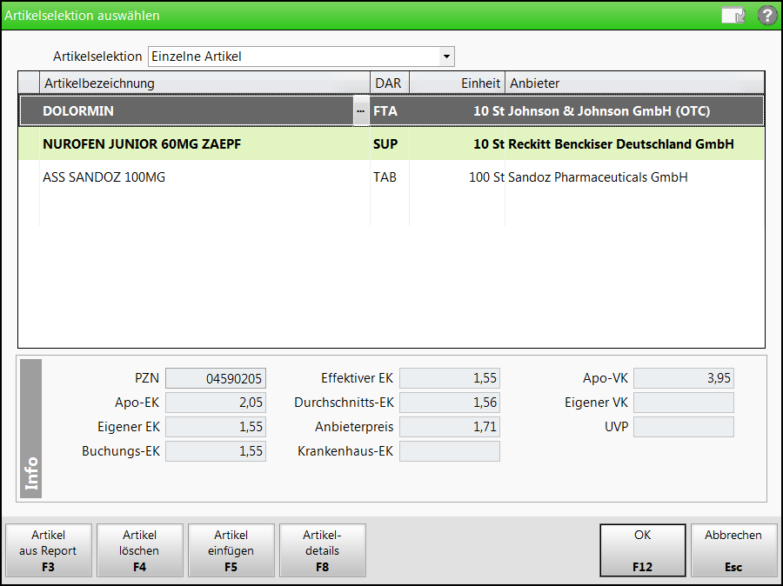
Task: Click the SUP dosage form cell
Action: (390, 143)
